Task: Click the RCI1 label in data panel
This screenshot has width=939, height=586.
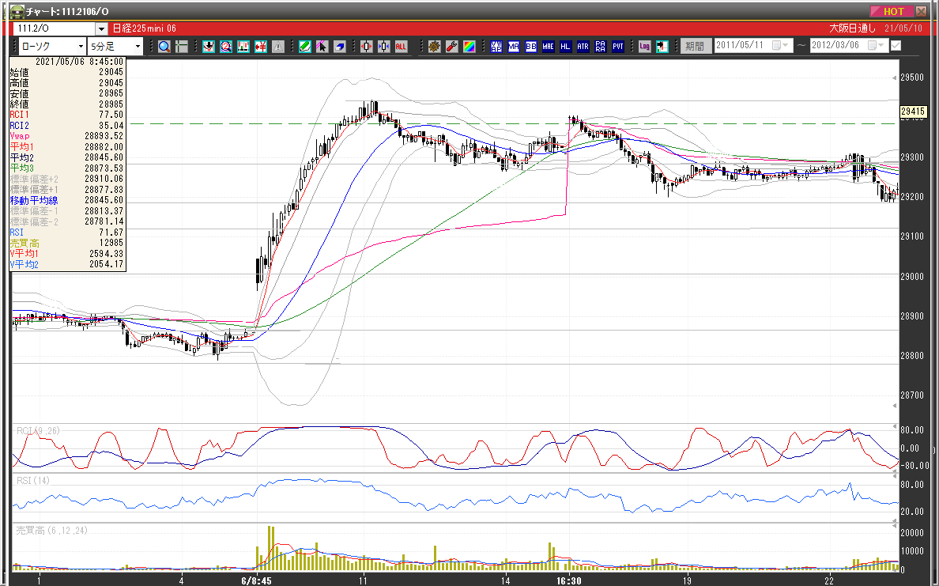Action: (x=19, y=115)
